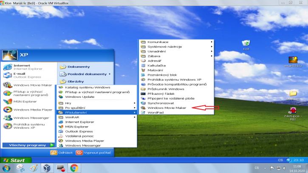The width and height of the screenshot is (308, 173).
Task: Launch WordPad
Action: [176, 113]
